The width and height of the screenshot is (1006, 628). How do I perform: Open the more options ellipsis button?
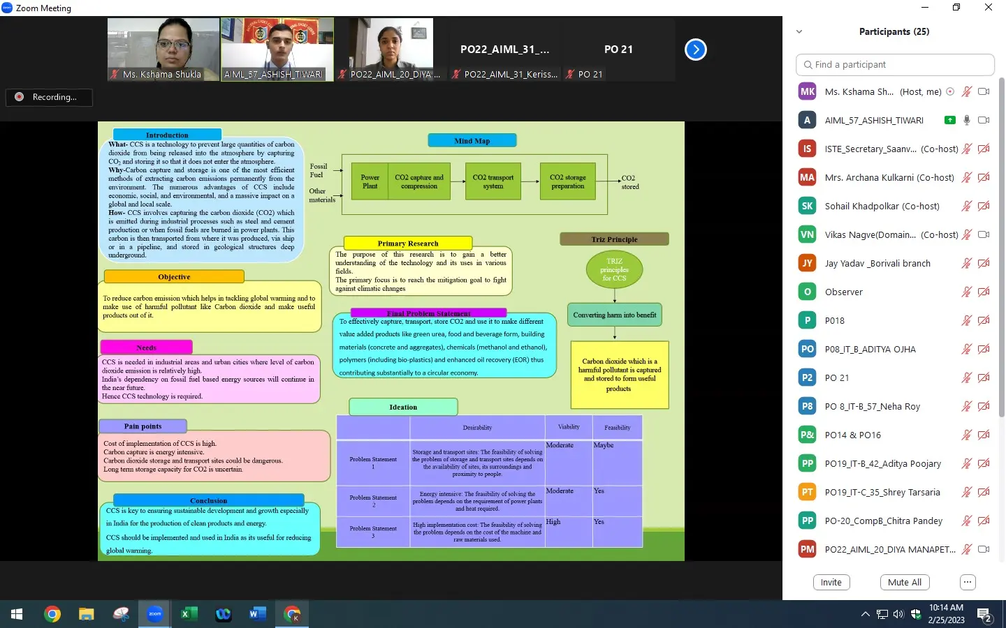(x=967, y=582)
